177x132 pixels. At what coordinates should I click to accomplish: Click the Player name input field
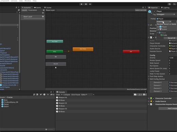click(x=166, y=11)
